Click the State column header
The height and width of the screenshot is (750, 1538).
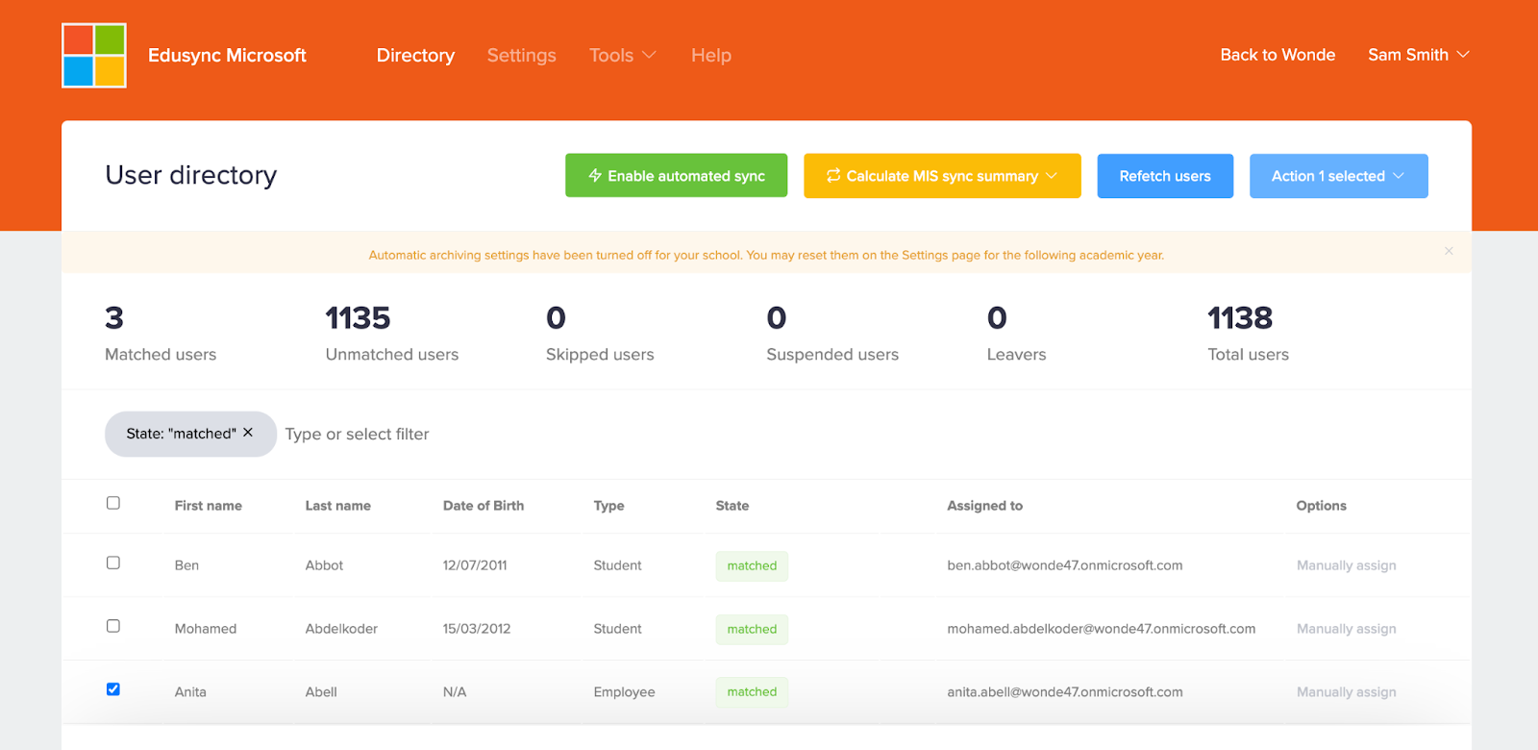(x=732, y=506)
